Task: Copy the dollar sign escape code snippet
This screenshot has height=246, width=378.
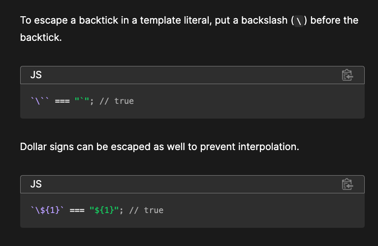Action: pos(347,184)
